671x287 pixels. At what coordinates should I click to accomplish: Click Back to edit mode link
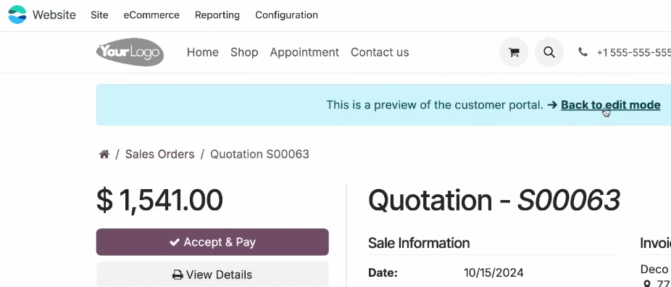click(x=611, y=105)
